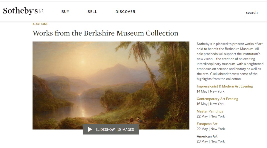Open the SELL menu
The image size is (267, 148).
[x=92, y=11]
